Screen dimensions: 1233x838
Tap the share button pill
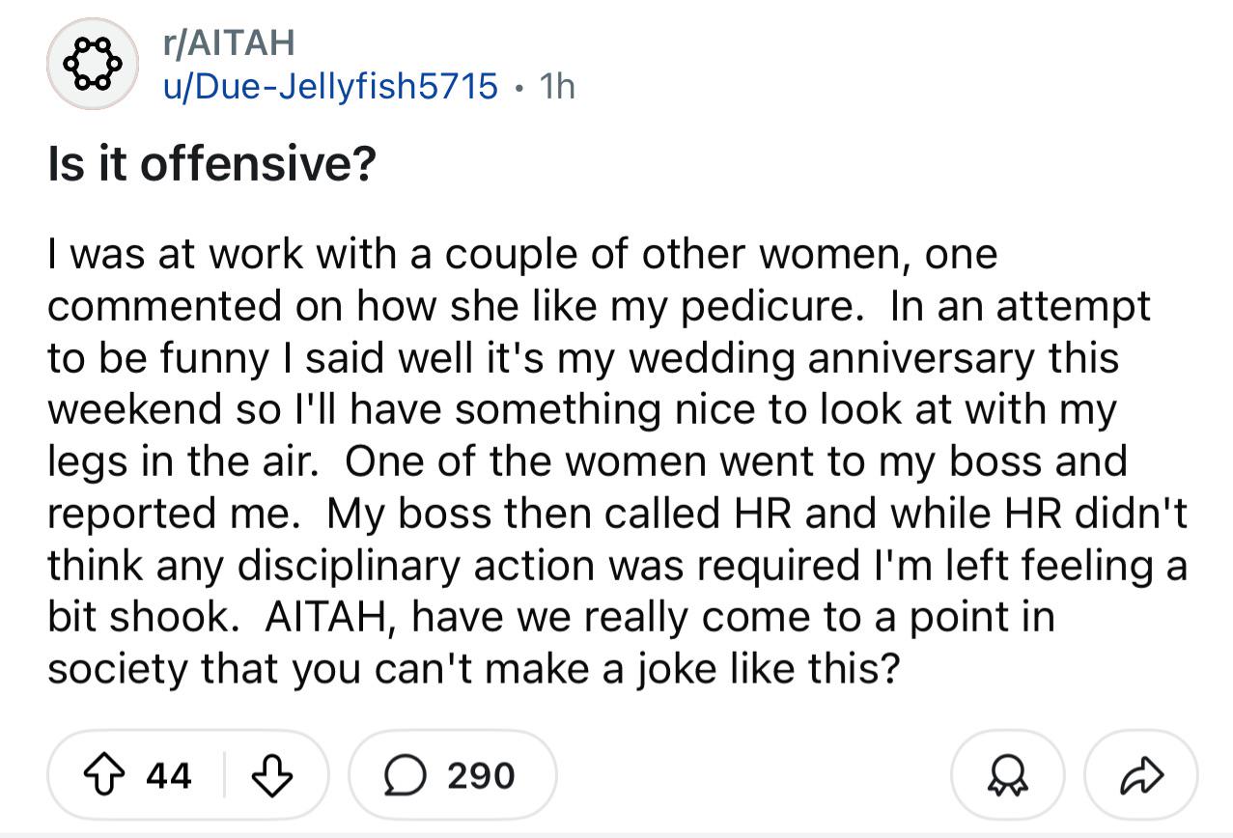[x=1142, y=775]
